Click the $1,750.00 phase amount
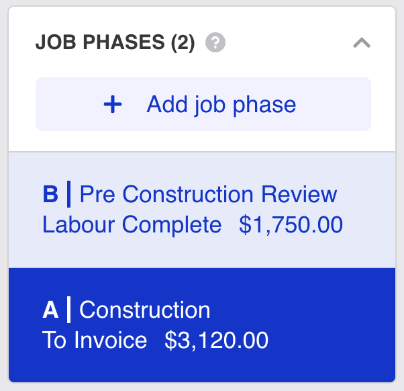404x391 pixels. point(291,225)
